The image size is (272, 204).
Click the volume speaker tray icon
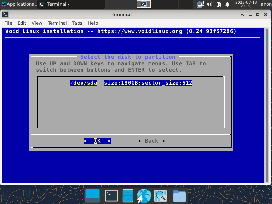[209, 4]
